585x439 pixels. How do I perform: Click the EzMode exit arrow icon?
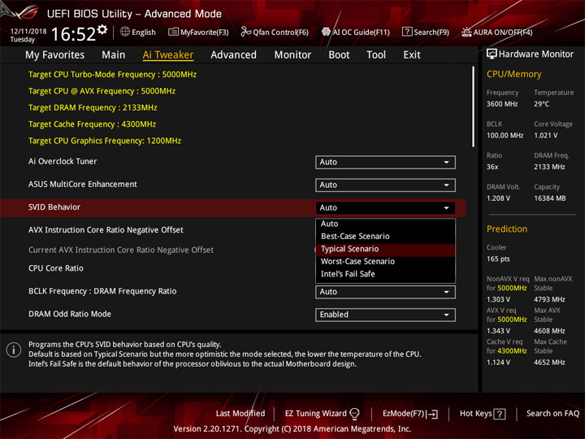pyautogui.click(x=432, y=414)
